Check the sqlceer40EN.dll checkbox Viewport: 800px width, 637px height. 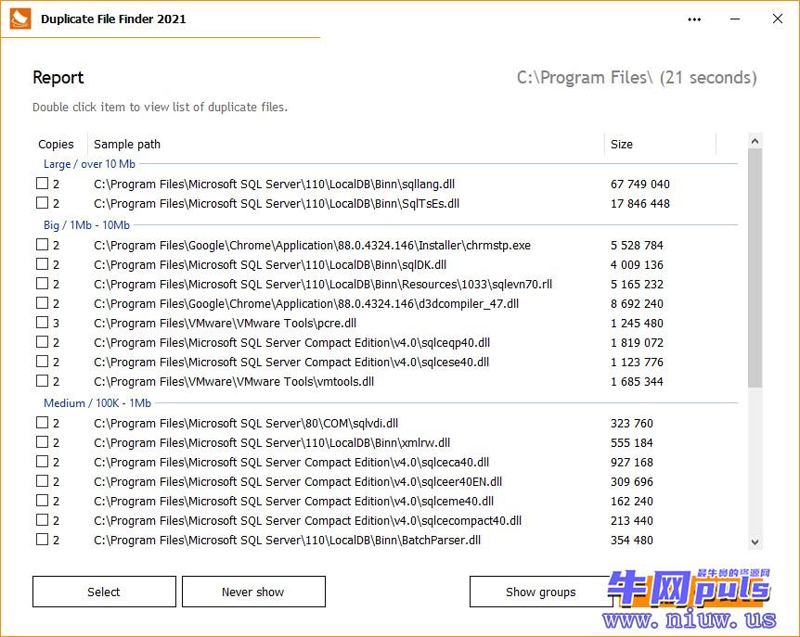click(43, 480)
